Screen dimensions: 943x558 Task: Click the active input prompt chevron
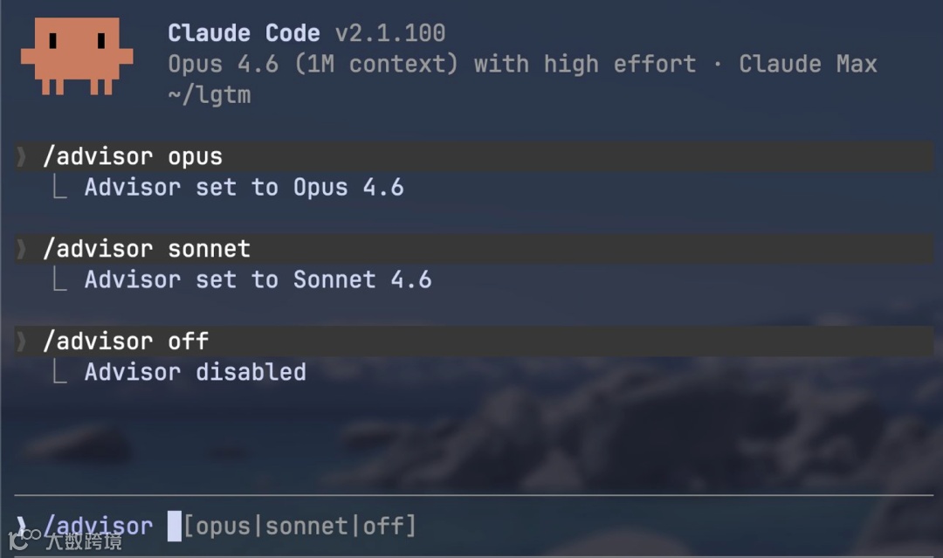pos(22,527)
